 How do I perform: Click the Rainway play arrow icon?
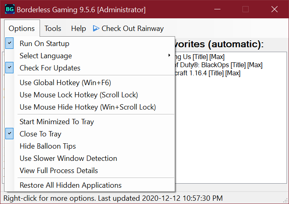point(96,29)
